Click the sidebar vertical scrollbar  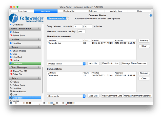tap(43, 80)
